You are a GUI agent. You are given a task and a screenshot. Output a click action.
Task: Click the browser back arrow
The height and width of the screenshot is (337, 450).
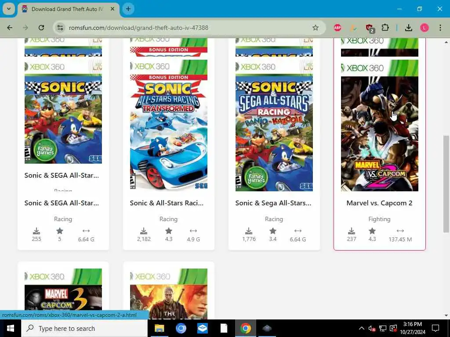(10, 28)
